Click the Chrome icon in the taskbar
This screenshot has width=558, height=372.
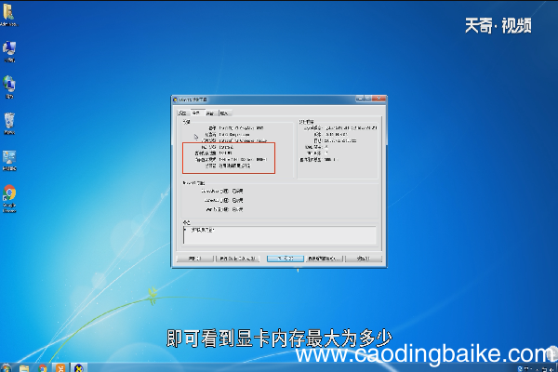tap(43, 367)
